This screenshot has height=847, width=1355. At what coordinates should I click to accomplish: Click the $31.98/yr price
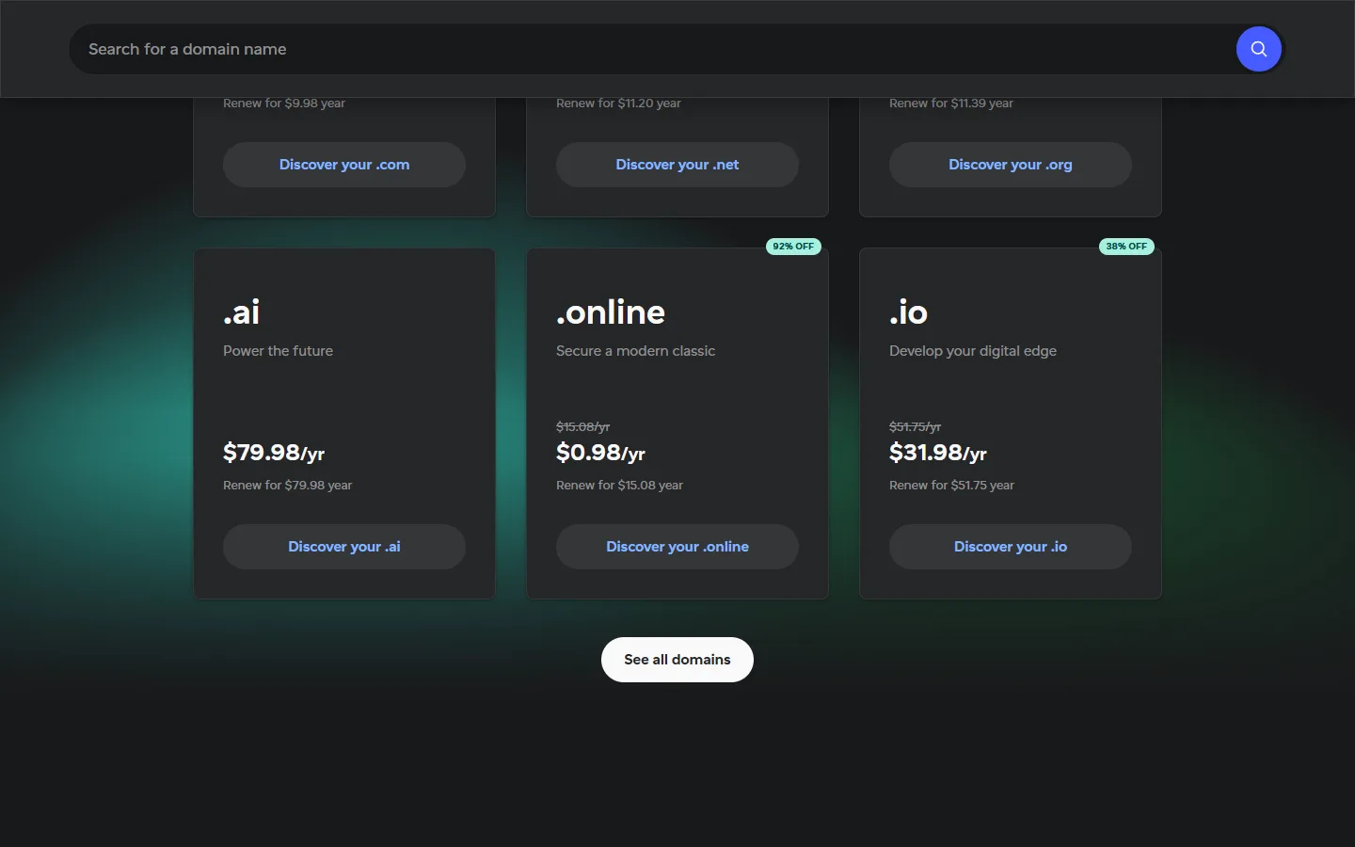click(x=938, y=453)
